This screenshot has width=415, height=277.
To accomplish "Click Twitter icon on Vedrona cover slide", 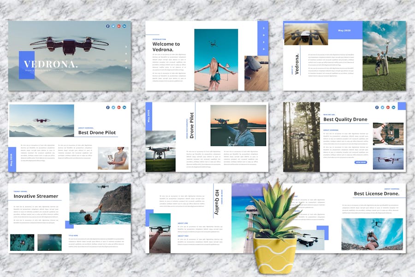I will click(x=113, y=26).
